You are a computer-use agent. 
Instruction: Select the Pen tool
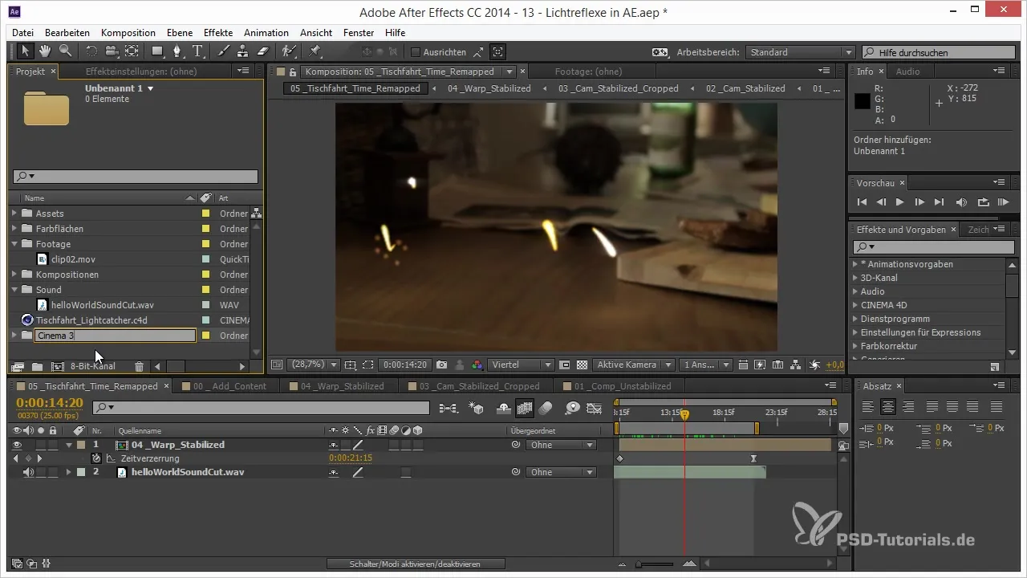tap(178, 51)
